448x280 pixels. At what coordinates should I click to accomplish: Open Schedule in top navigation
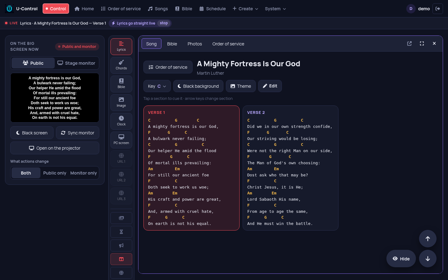[x=212, y=9]
